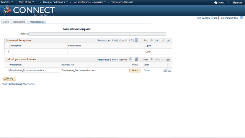Click Personalize in Upload your attachments header

(x=103, y=60)
